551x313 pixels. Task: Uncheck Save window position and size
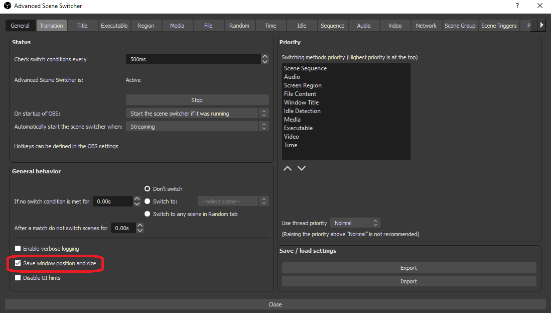[x=18, y=263]
